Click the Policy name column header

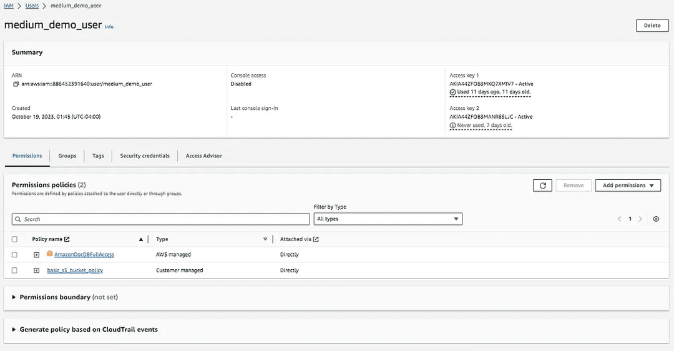click(x=47, y=239)
